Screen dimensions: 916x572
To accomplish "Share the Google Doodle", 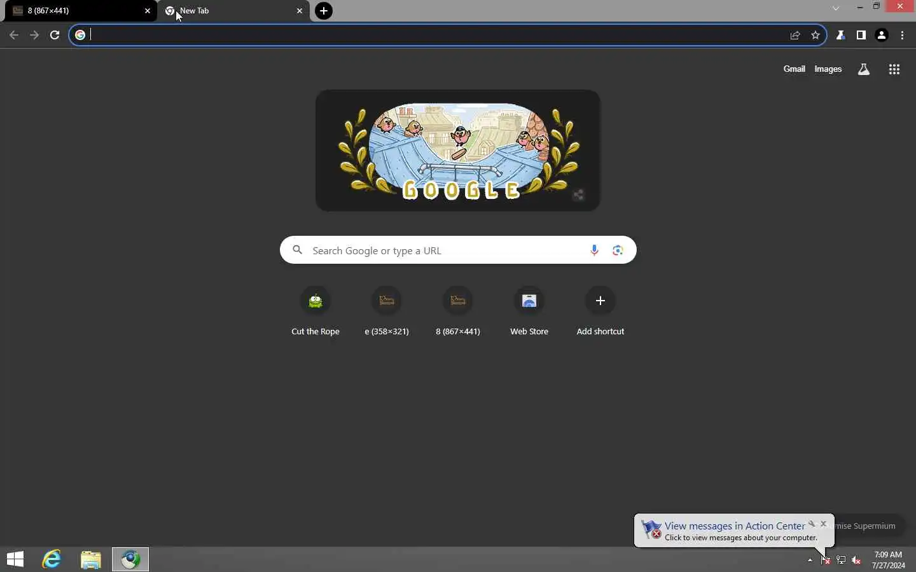I will tap(578, 195).
